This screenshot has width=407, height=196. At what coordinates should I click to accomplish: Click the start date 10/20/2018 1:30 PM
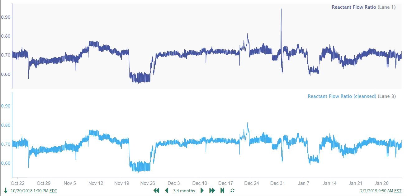pyautogui.click(x=29, y=191)
